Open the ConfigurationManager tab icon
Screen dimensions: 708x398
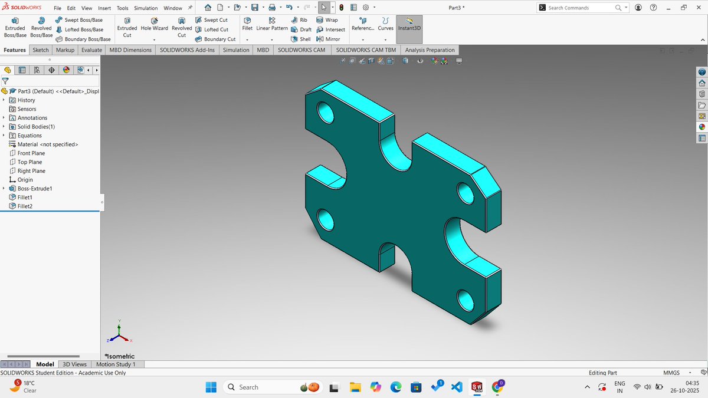pyautogui.click(x=37, y=70)
